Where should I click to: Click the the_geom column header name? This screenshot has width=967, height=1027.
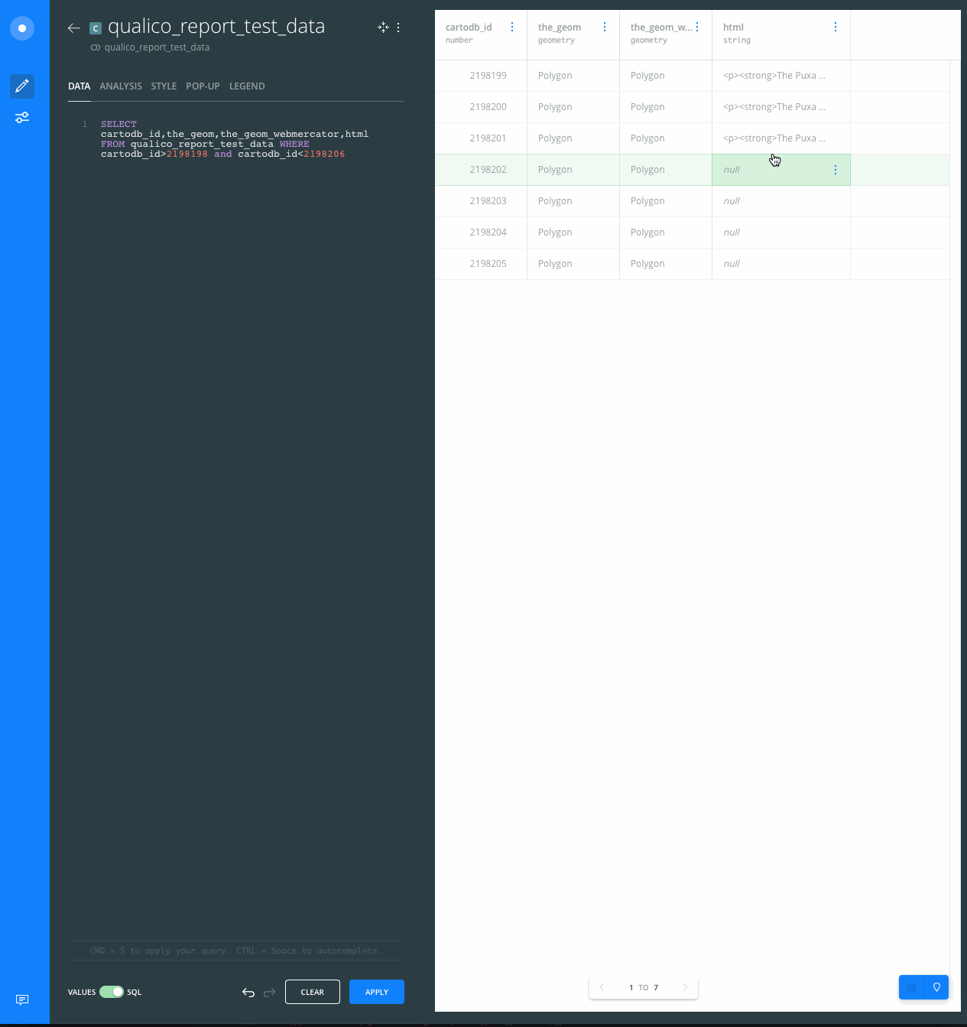560,28
